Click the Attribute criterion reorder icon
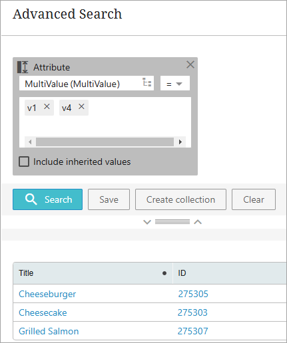 [x=23, y=67]
